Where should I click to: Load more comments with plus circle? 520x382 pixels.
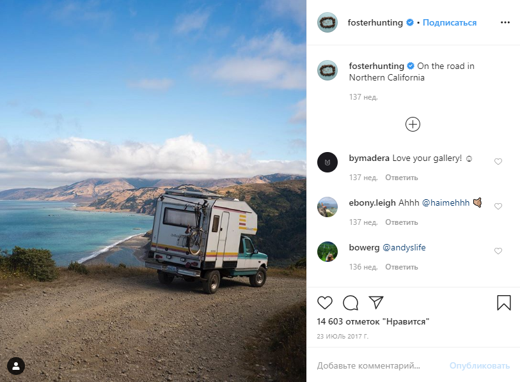(413, 125)
